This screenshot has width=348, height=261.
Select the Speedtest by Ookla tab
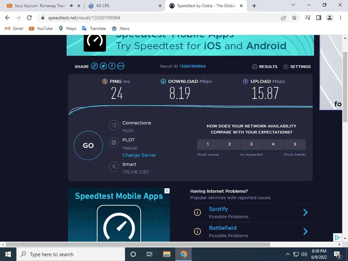(x=206, y=6)
